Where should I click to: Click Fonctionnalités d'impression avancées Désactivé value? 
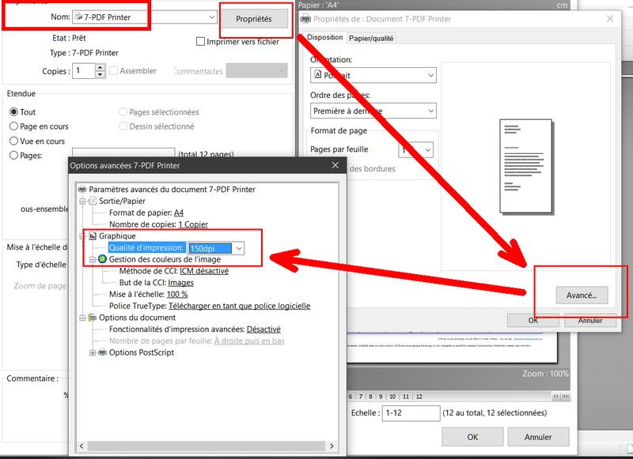pyautogui.click(x=263, y=329)
